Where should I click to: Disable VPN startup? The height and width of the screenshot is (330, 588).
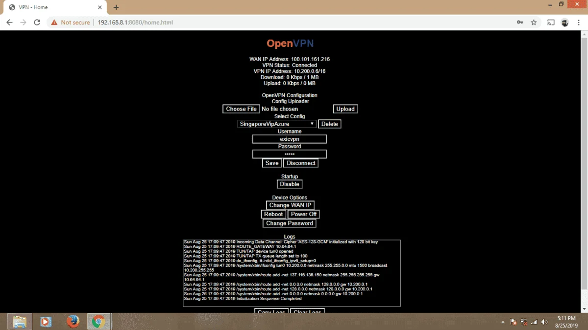click(290, 184)
